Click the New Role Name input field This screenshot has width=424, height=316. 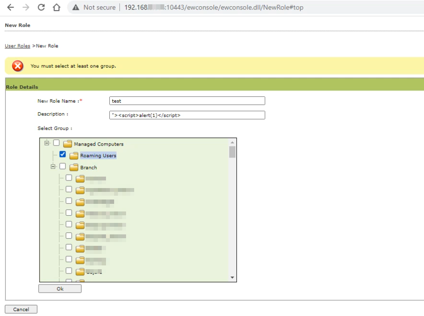click(x=187, y=101)
